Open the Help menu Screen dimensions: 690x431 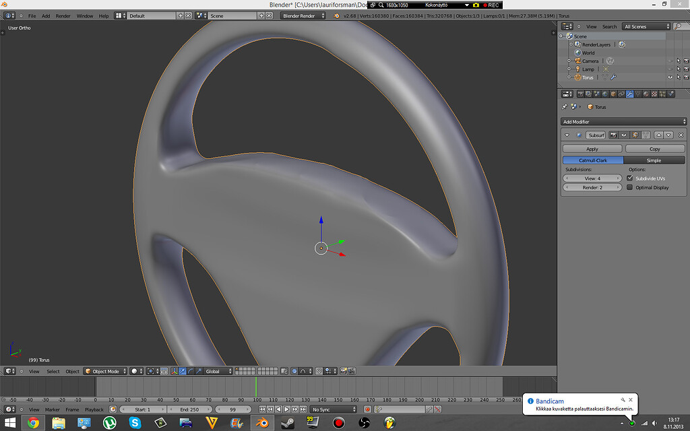(103, 16)
